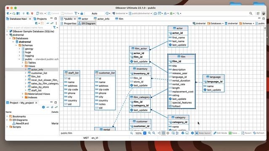The height and width of the screenshot is (151, 269).
Task: Toggle the Keep layout button
Action: [x=203, y=133]
